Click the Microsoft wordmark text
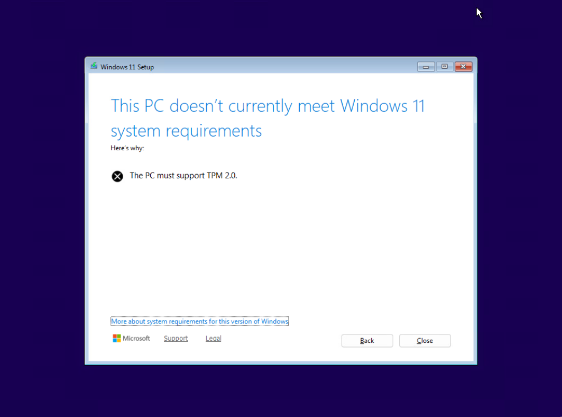 136,338
